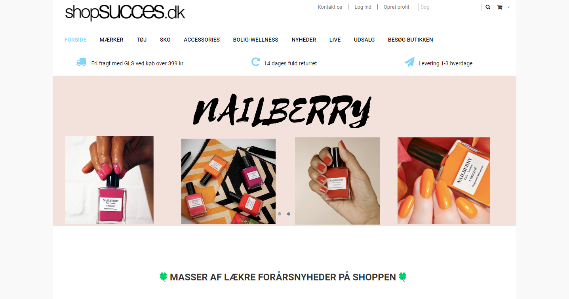Open the TØJ menu

click(142, 40)
